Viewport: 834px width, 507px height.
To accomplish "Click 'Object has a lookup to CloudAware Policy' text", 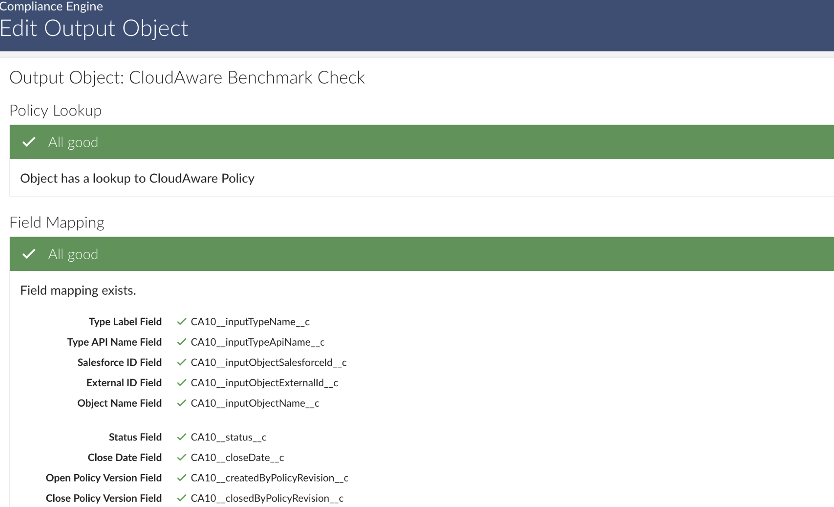I will 137,178.
